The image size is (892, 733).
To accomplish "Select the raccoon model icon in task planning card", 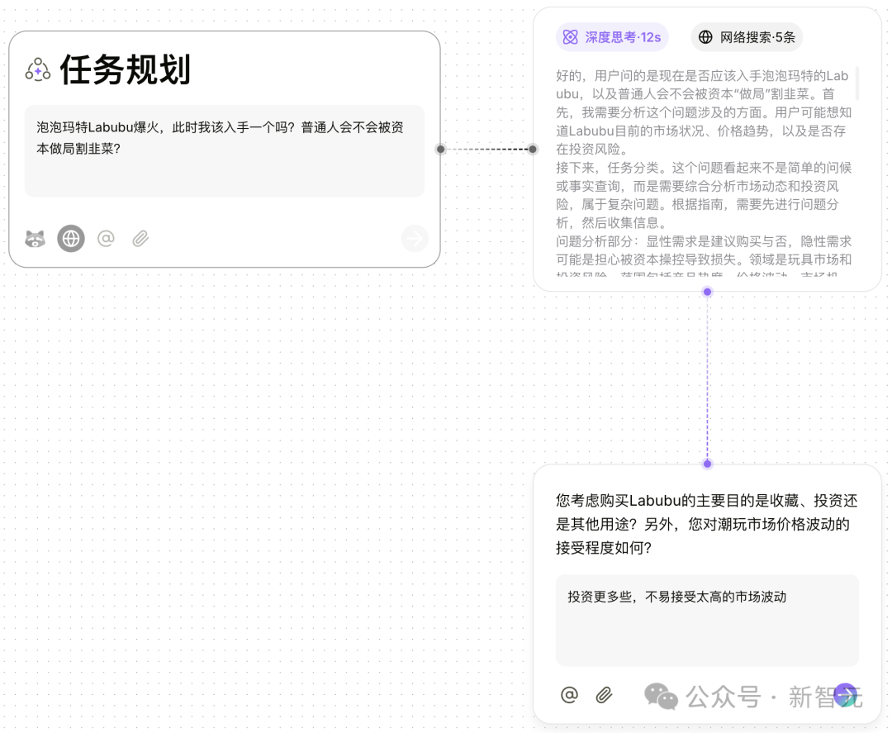I will 36,238.
